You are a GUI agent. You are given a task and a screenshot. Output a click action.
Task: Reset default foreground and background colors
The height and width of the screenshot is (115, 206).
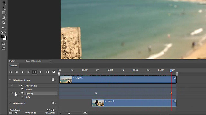tap(2, 32)
